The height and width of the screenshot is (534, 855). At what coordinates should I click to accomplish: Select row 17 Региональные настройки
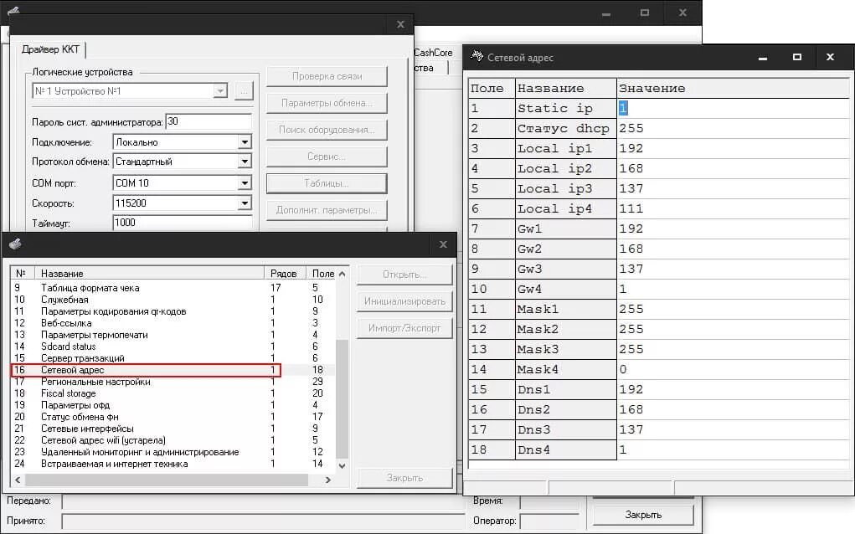point(173,382)
